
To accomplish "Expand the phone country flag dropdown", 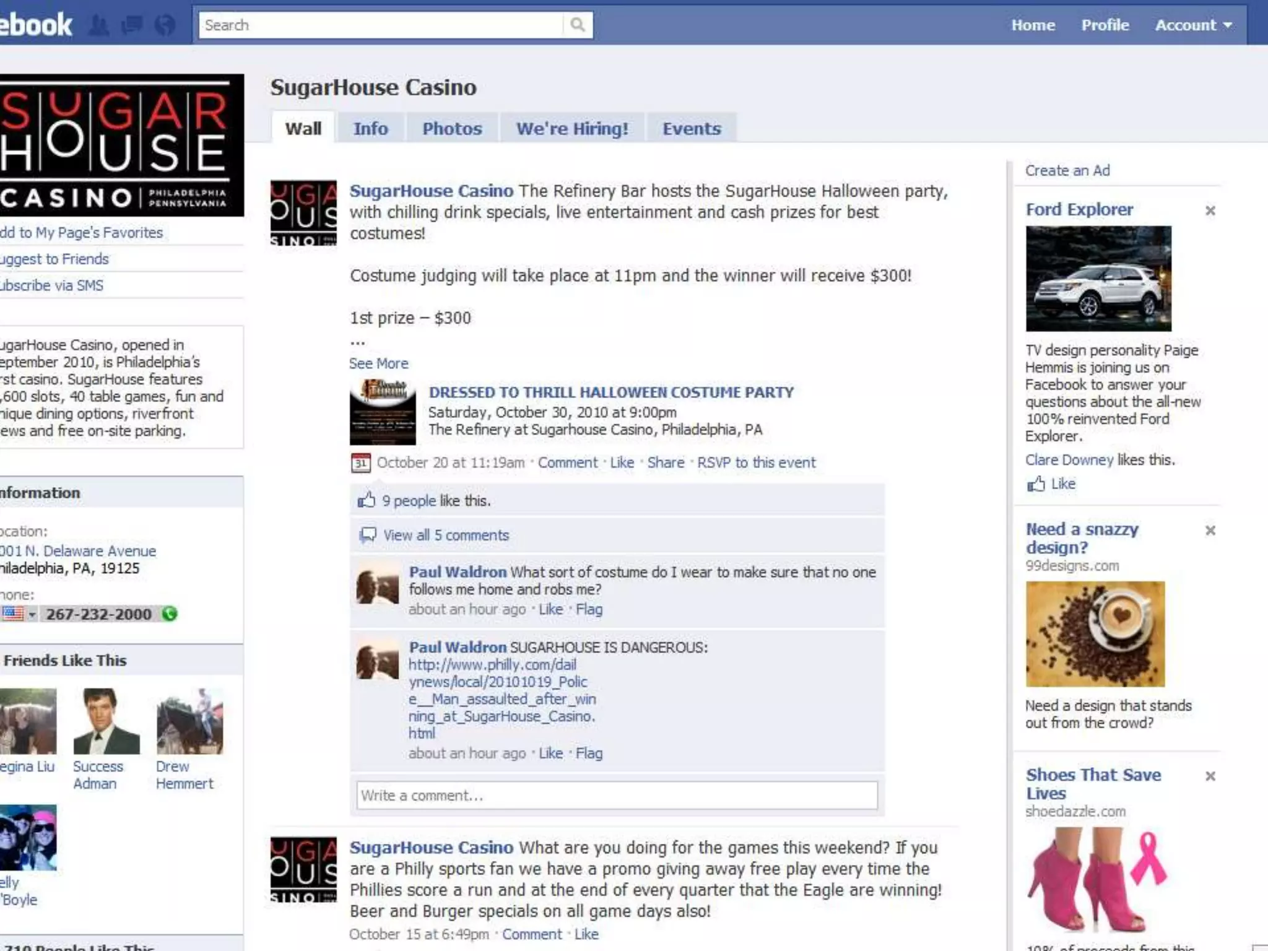I will coord(31,614).
